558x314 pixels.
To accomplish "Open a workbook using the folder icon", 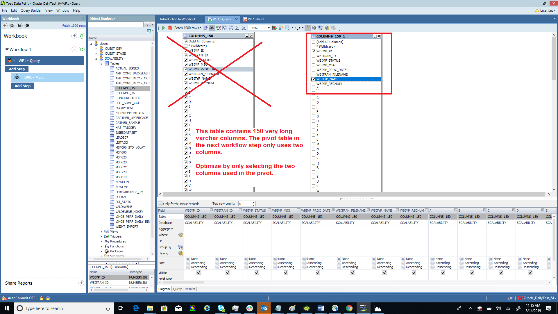I will (x=12, y=26).
